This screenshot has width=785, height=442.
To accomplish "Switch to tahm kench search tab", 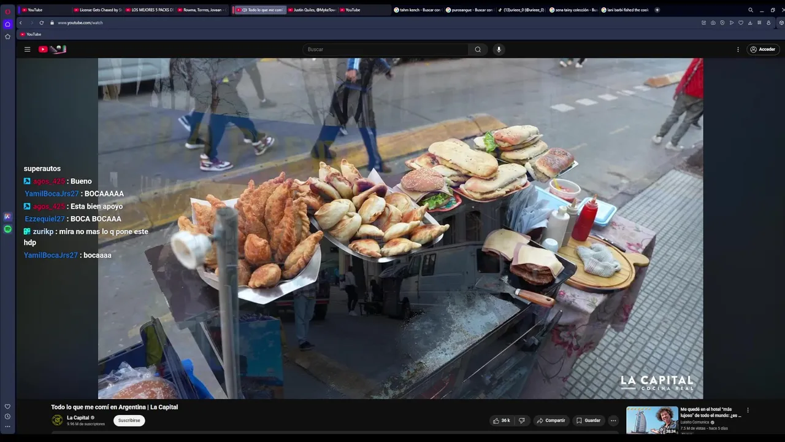I will click(417, 10).
